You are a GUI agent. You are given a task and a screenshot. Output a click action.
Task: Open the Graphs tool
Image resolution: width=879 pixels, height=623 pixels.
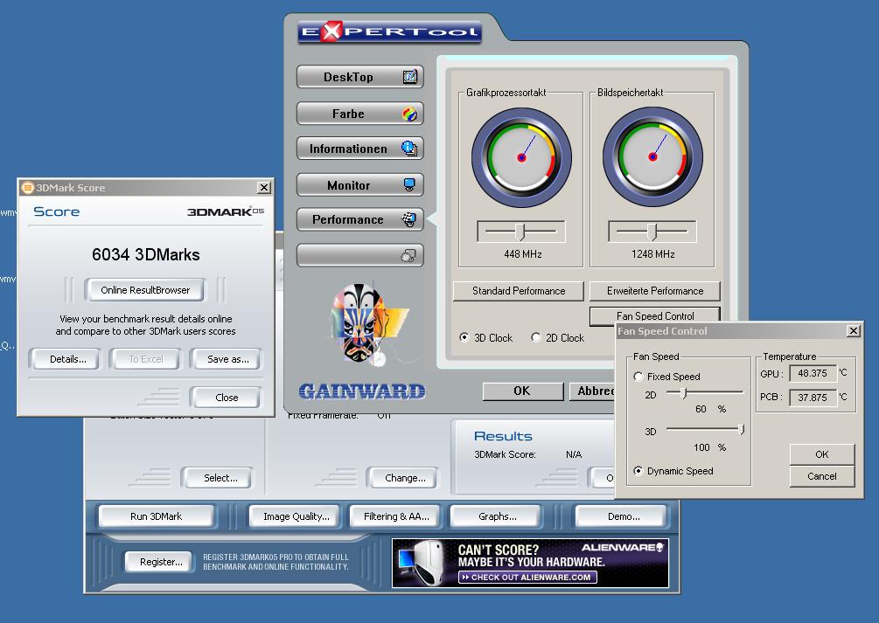[x=497, y=516]
